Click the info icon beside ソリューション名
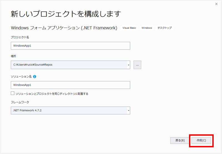This screenshot has height=154, width=222. (x=35, y=77)
